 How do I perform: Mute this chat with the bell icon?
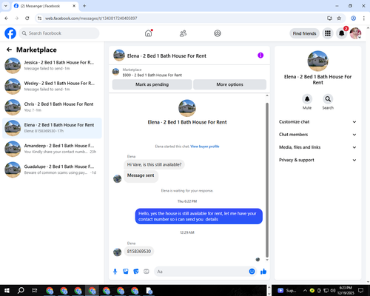click(307, 99)
